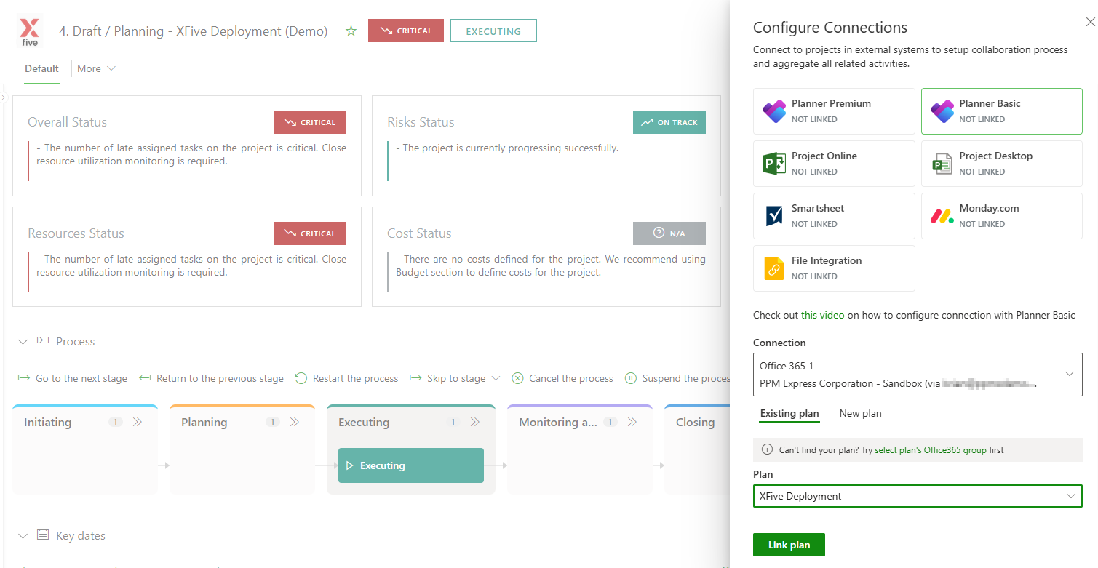Open the Plan dropdown showing XFive Deployment
Viewport: 1098px width, 568px height.
[918, 496]
